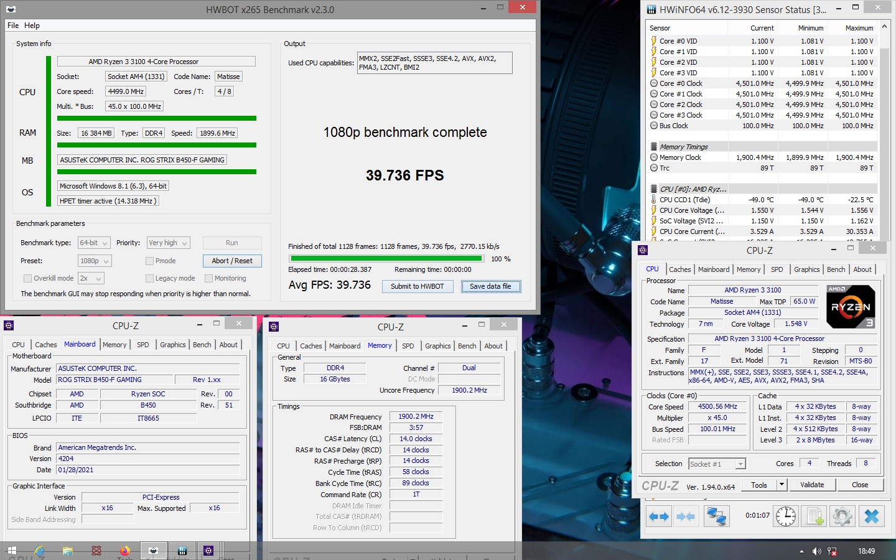Open Benchmark type 64-bit dropdown

click(94, 243)
